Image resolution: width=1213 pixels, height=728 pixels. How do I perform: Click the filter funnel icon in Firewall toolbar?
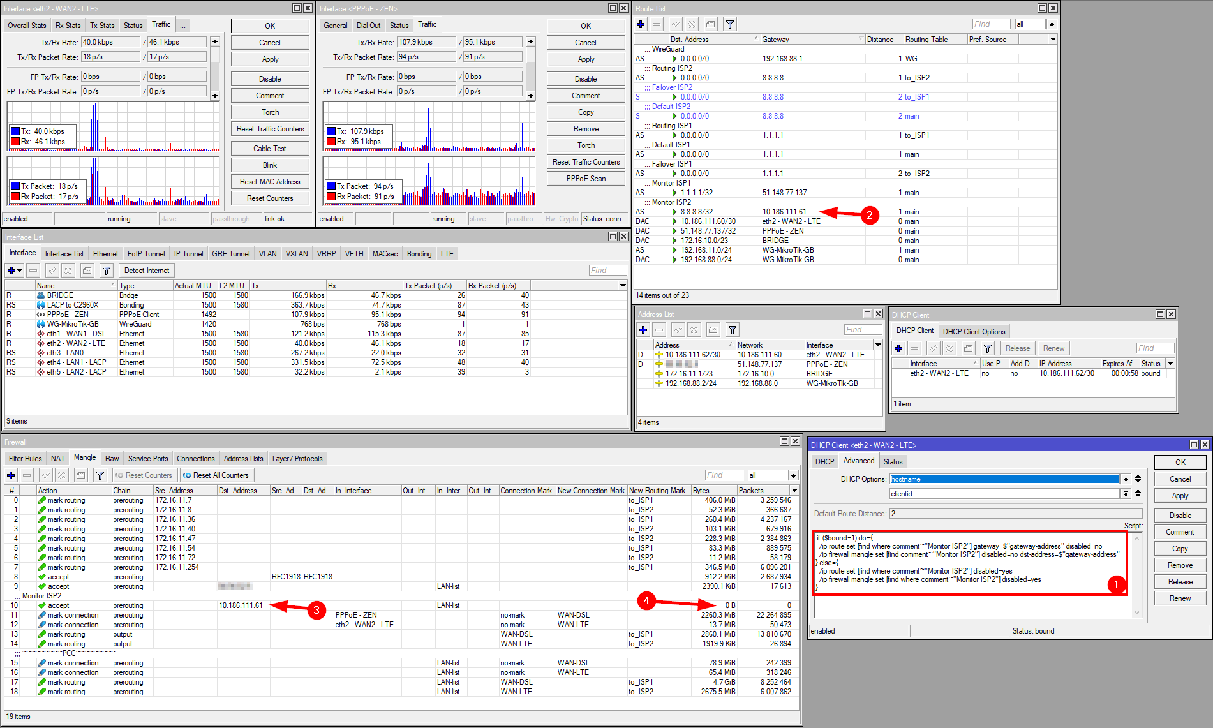click(x=100, y=475)
